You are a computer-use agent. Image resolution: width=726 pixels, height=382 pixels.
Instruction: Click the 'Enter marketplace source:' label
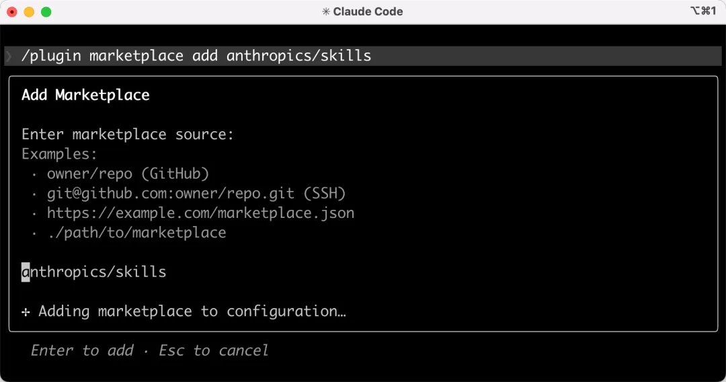(128, 135)
